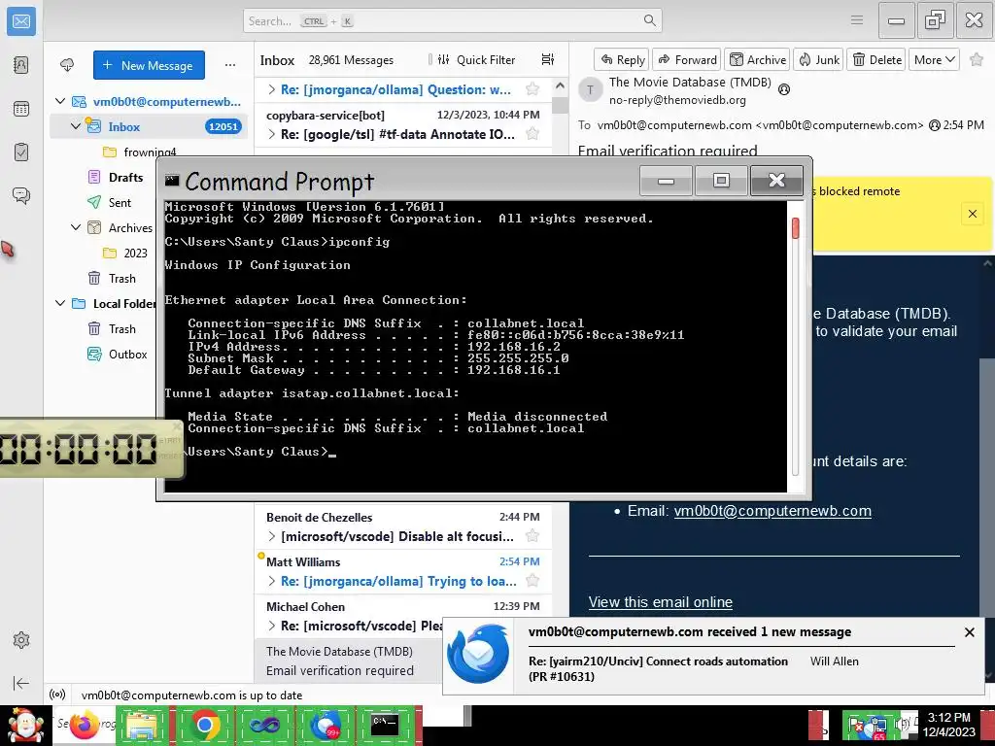Click the Command Prompt title bar icon

[x=172, y=181]
